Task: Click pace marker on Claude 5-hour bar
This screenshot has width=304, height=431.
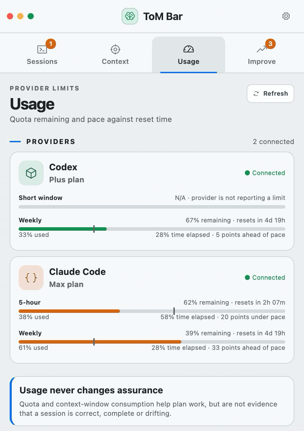Action: (x=174, y=311)
